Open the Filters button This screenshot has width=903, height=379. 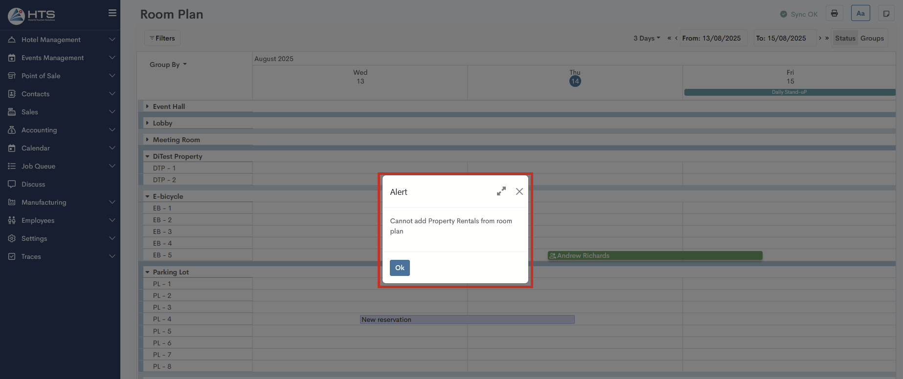pos(162,38)
